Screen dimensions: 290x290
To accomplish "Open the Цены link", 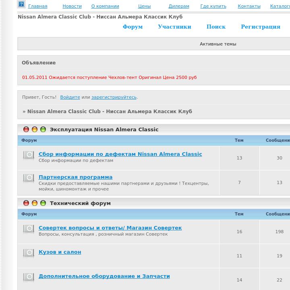I will click(145, 6).
